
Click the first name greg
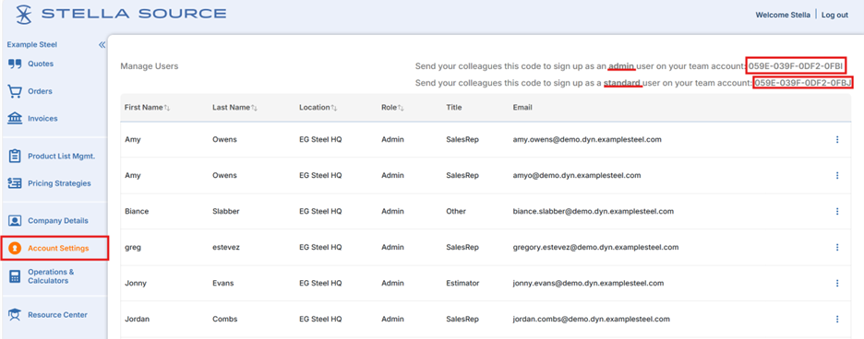click(133, 247)
